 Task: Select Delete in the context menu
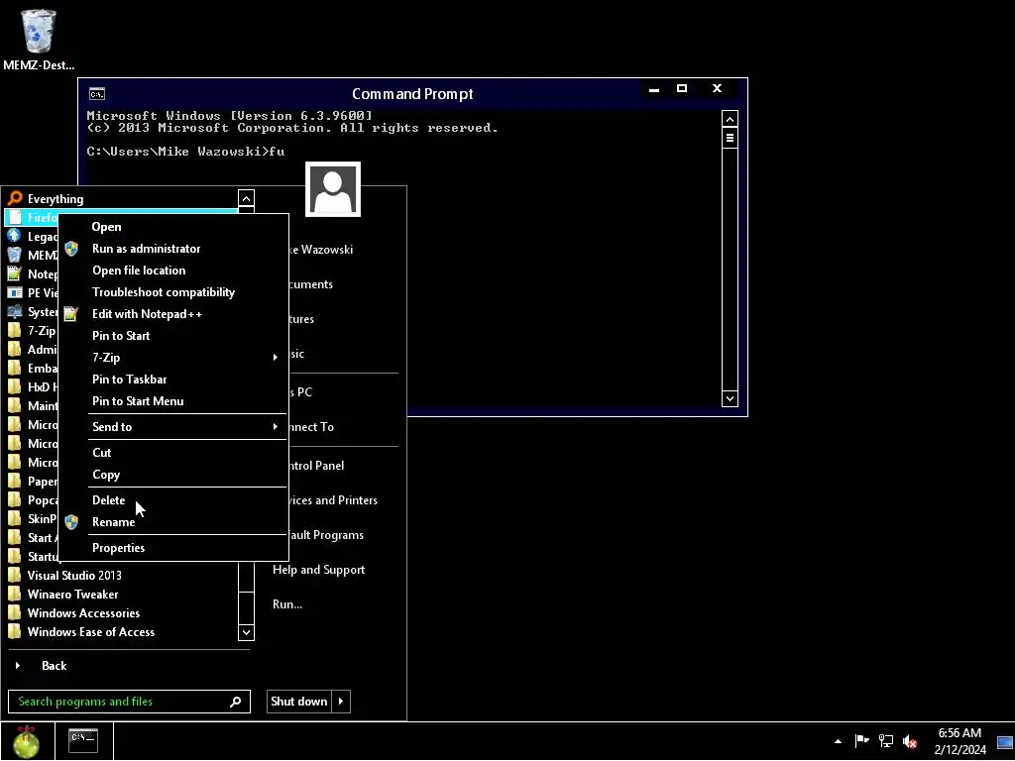[x=173, y=500]
